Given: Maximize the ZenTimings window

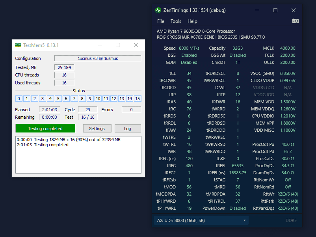Looking at the screenshot, I should [275, 10].
